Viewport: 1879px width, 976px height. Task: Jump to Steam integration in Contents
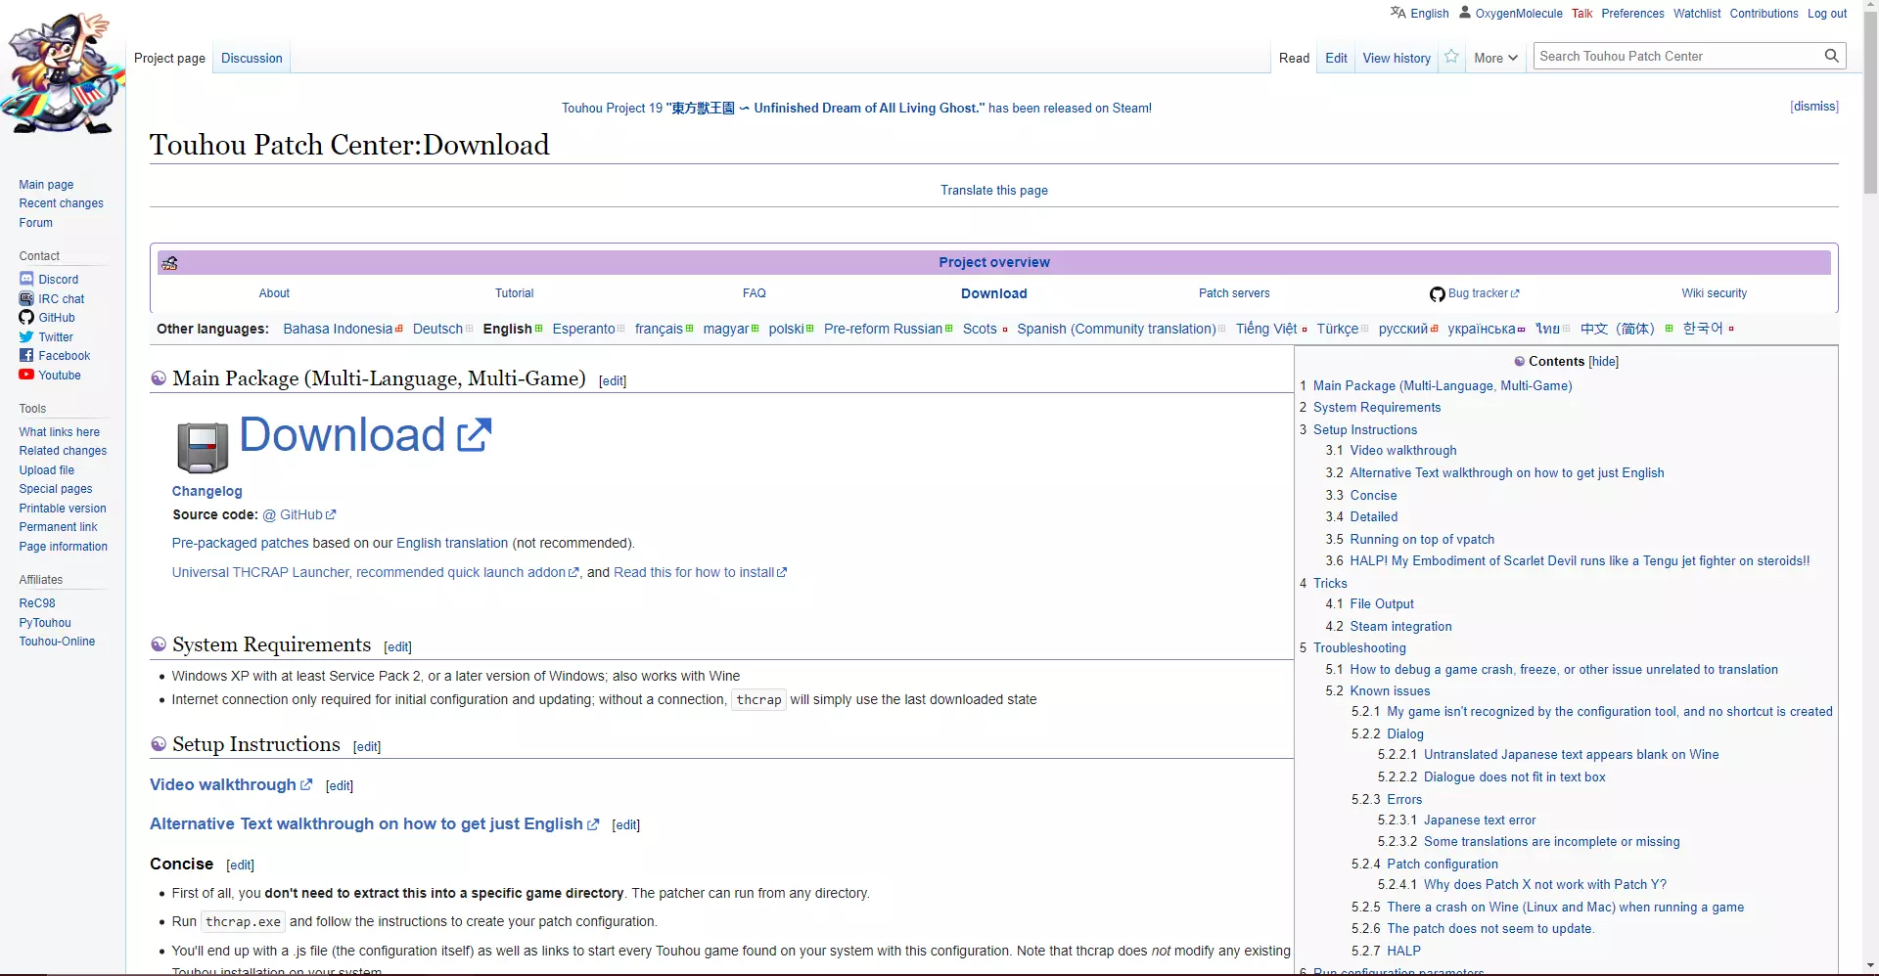point(1400,627)
